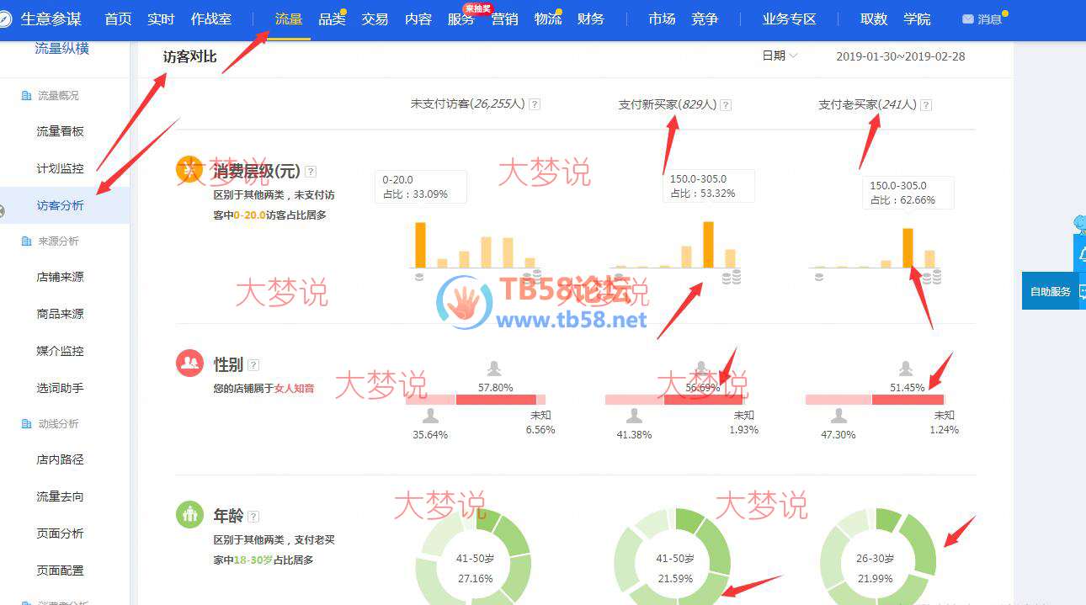Click the 来源分析 section icon in sidebar
Image resolution: width=1086 pixels, height=605 pixels.
point(26,241)
